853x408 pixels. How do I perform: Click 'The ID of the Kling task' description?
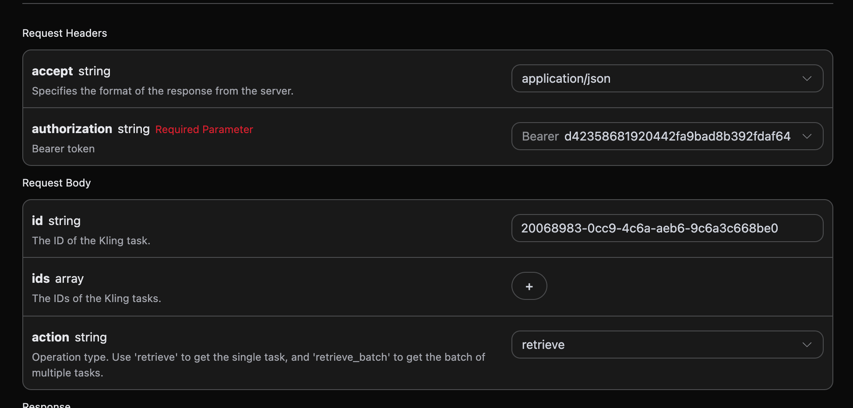(x=91, y=241)
